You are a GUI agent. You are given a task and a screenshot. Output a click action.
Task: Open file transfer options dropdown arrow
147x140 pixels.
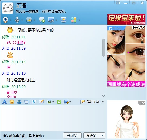(34, 20)
